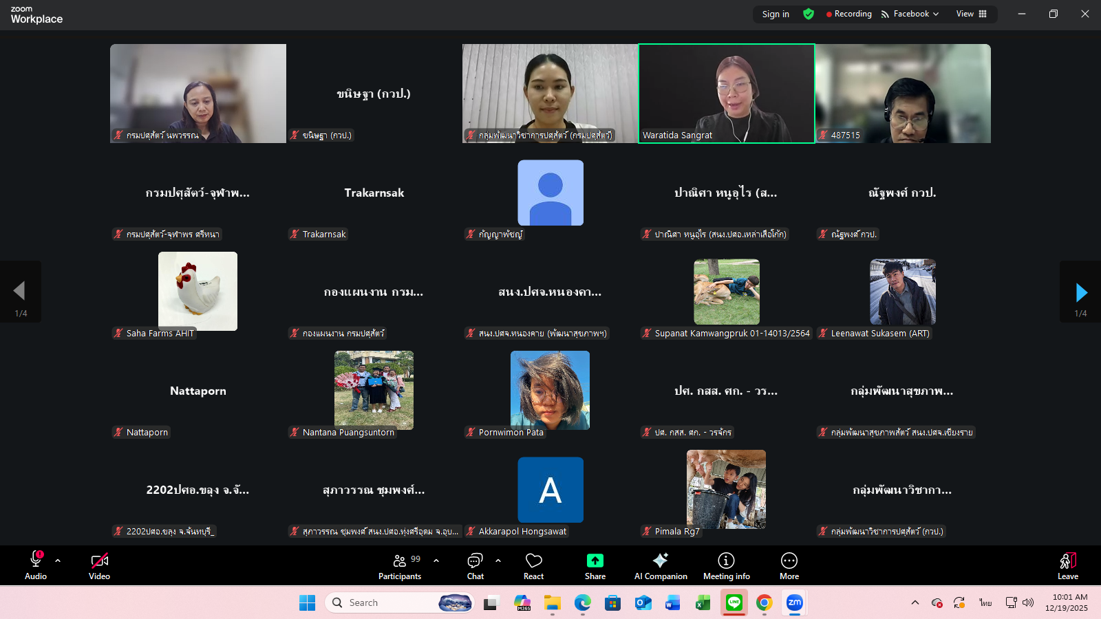Open the View layout menu
This screenshot has height=619, width=1101.
(971, 14)
